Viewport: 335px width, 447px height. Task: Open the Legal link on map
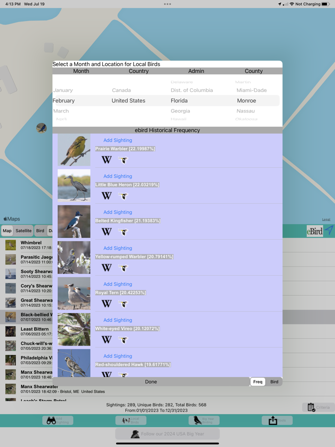326,220
